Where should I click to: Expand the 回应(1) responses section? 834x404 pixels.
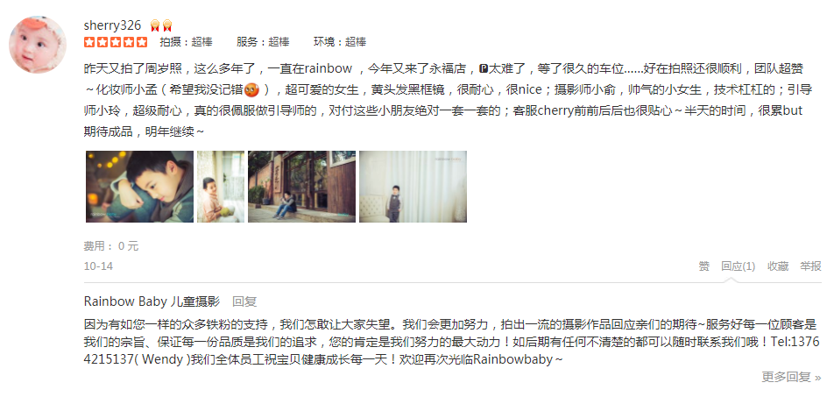[x=738, y=266]
